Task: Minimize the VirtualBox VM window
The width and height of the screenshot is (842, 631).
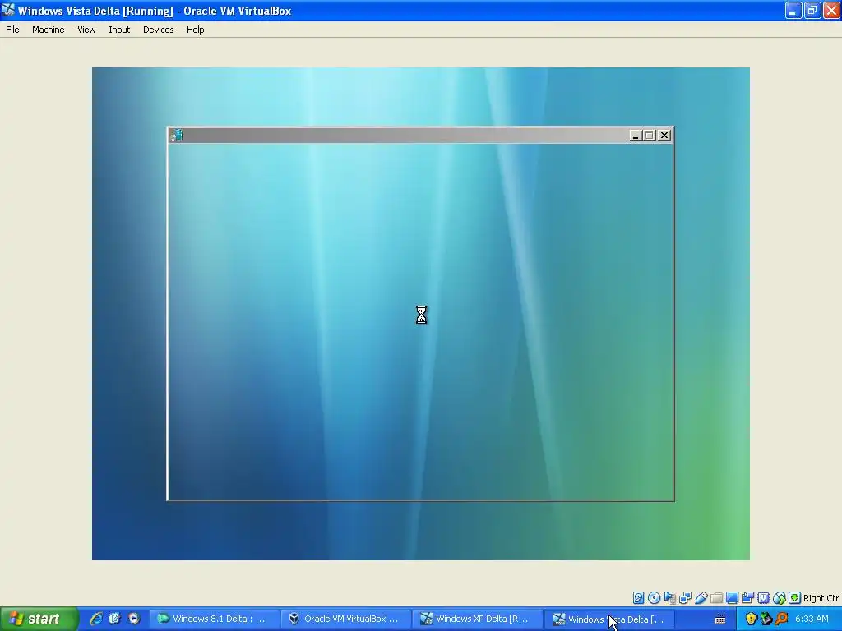Action: 793,10
